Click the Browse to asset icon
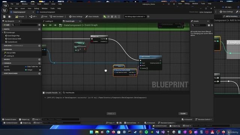The height and width of the screenshot is (135, 240). [x=10, y=16]
